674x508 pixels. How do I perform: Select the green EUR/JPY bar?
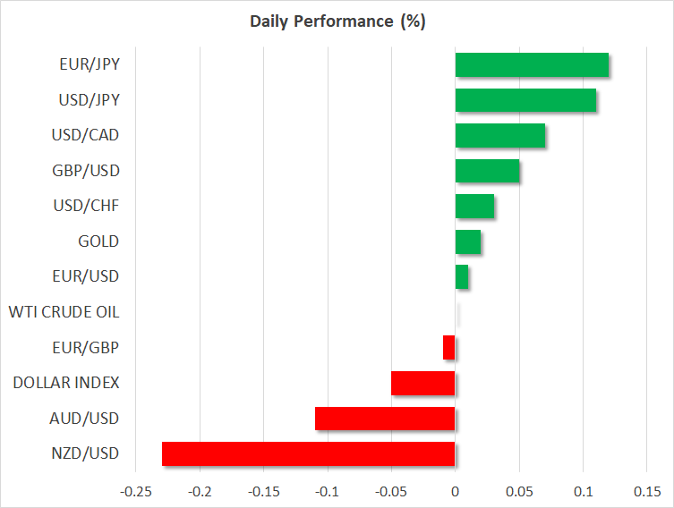click(x=532, y=65)
